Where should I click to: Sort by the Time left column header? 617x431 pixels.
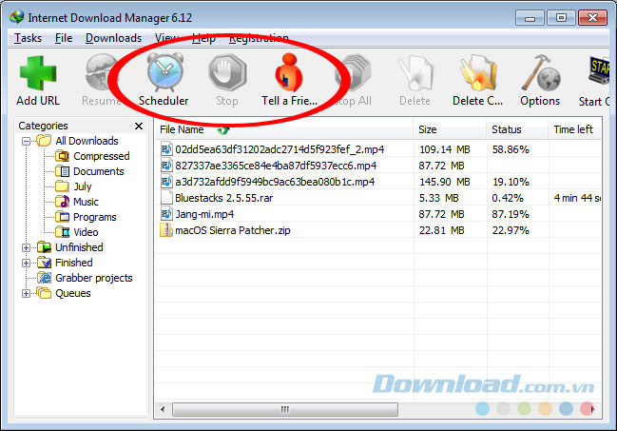coord(574,129)
